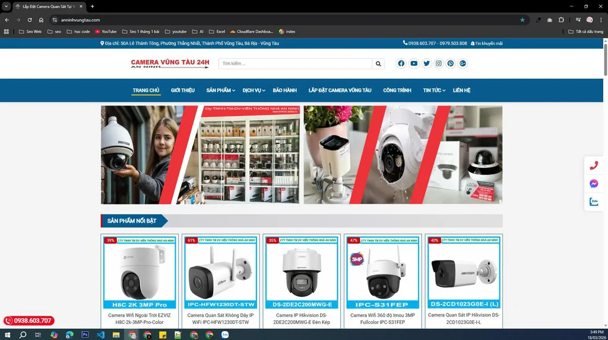608x340 pixels.
Task: Click the Tìm kiếm search field
Action: 296,64
